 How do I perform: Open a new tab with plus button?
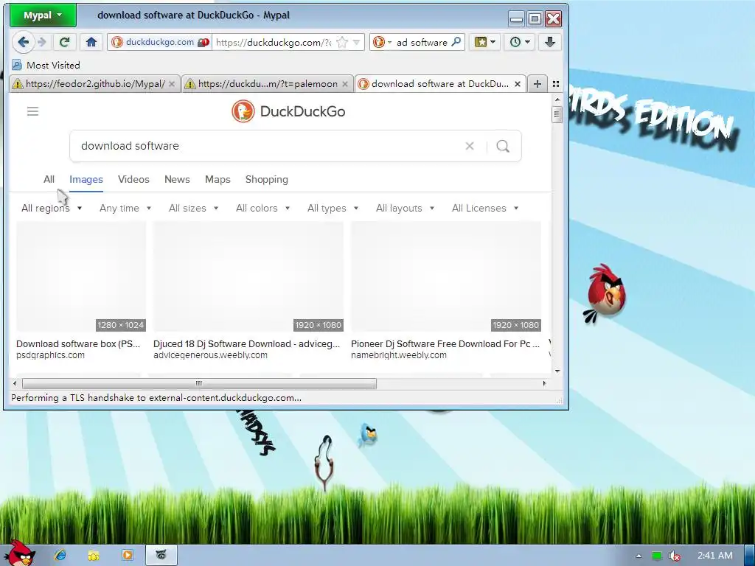pyautogui.click(x=537, y=84)
